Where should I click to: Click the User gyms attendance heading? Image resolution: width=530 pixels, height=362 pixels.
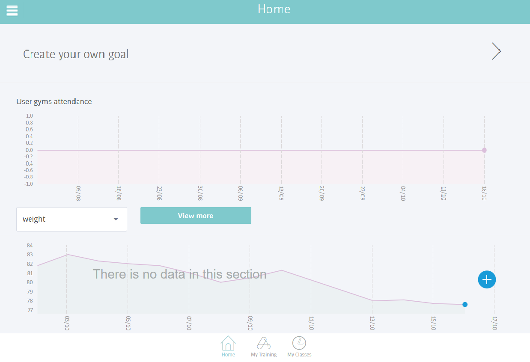pos(54,101)
